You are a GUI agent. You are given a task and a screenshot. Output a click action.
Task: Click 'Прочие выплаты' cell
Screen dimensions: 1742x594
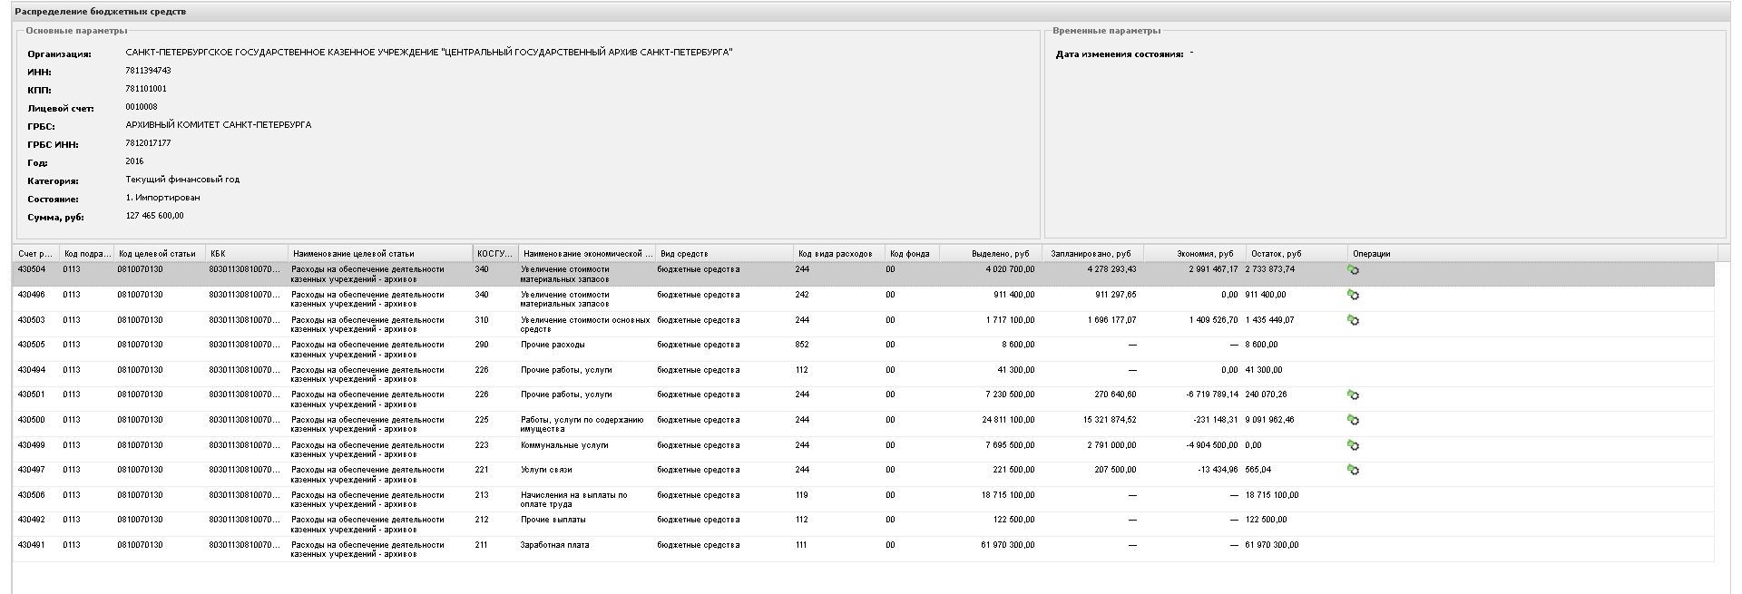553,520
